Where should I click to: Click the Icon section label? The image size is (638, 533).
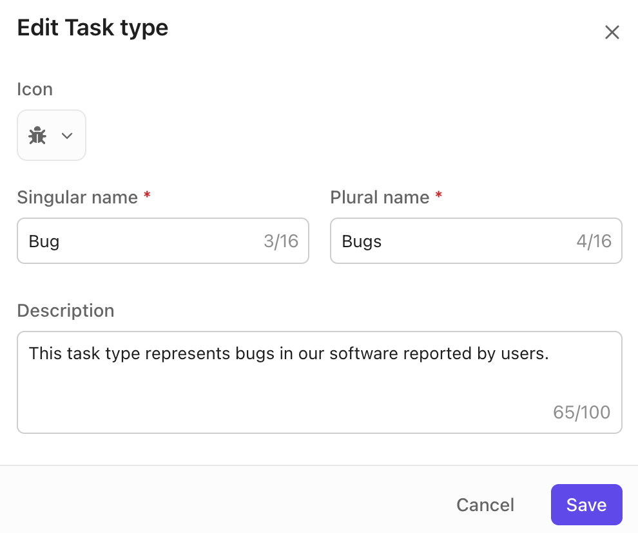click(x=35, y=89)
